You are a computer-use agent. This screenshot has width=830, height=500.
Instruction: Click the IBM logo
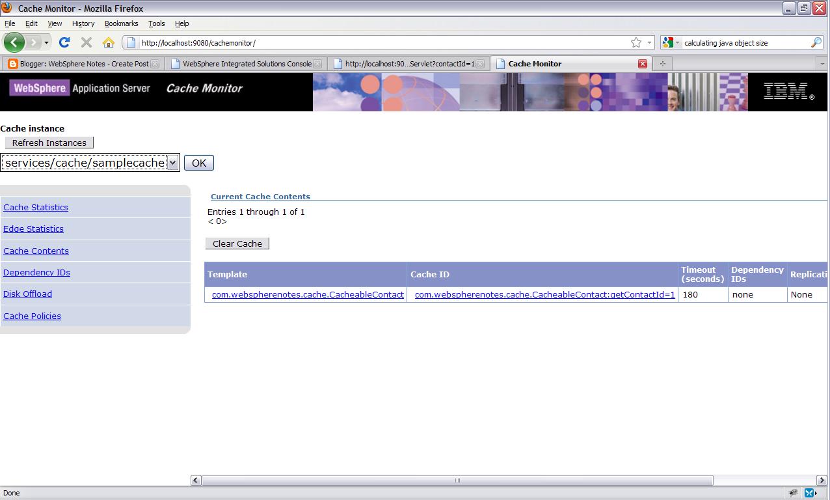[x=788, y=91]
